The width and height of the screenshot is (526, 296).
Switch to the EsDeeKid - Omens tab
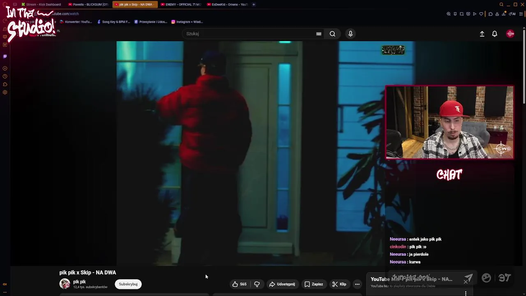[x=227, y=5]
